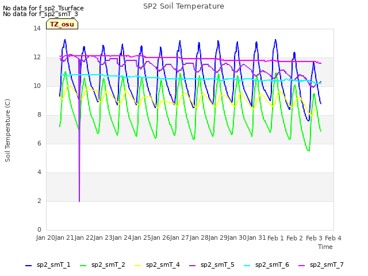This screenshot has height=276, width=368.
Task: Click the Feb 3 x-axis tick label
Action: coord(314,238)
